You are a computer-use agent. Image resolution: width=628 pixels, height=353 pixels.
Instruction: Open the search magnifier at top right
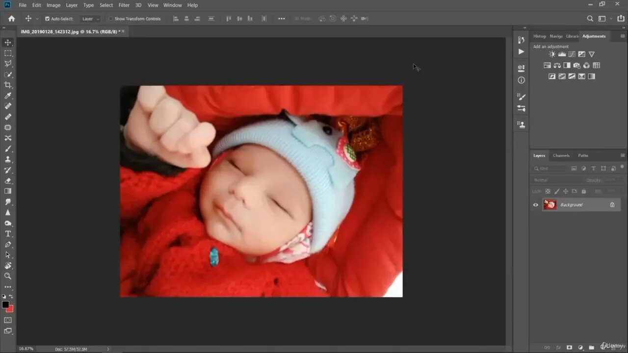click(590, 19)
